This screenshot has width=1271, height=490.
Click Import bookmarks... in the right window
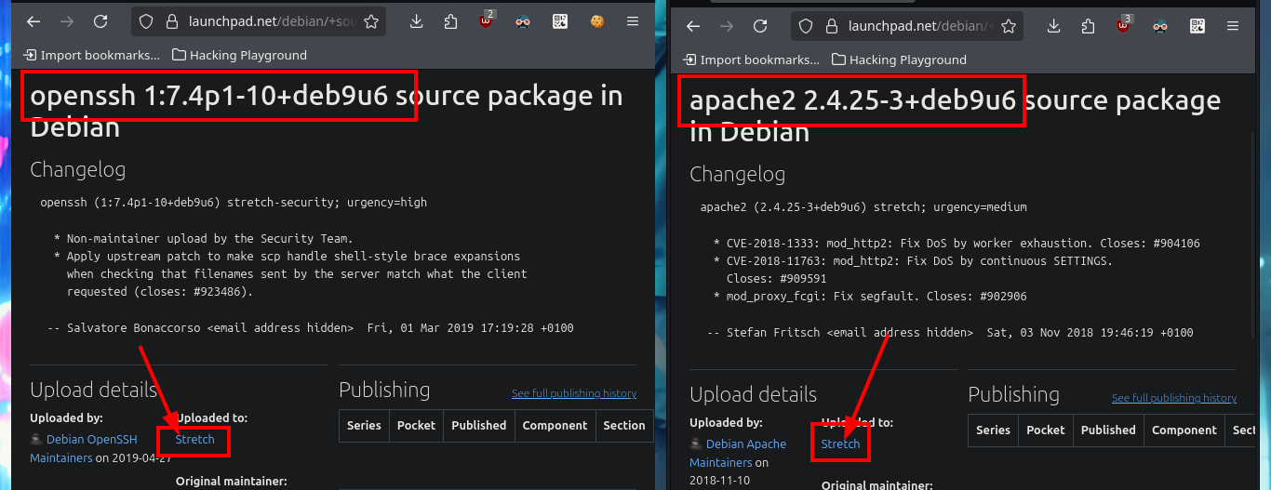pos(751,60)
